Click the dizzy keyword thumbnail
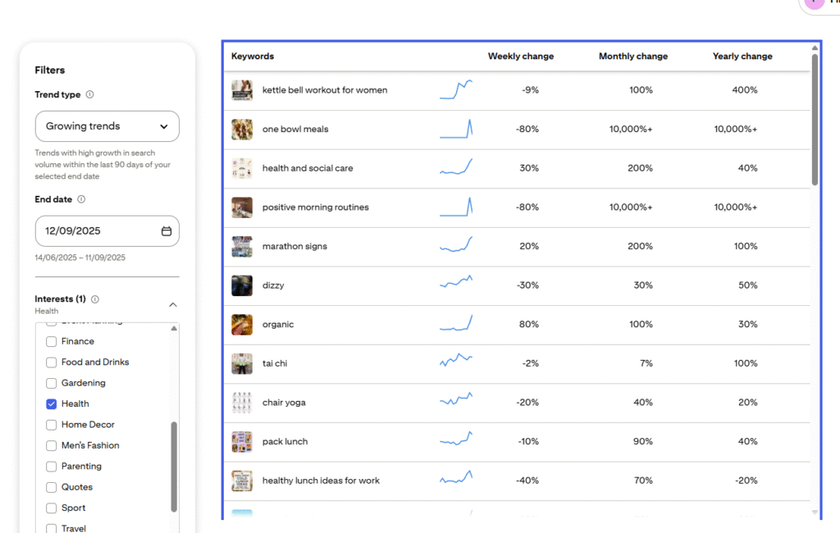 (x=242, y=285)
